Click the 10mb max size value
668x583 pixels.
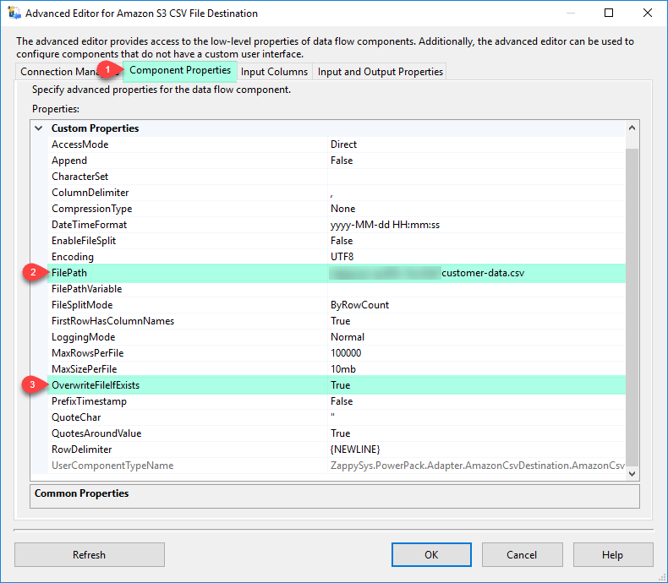pos(343,369)
